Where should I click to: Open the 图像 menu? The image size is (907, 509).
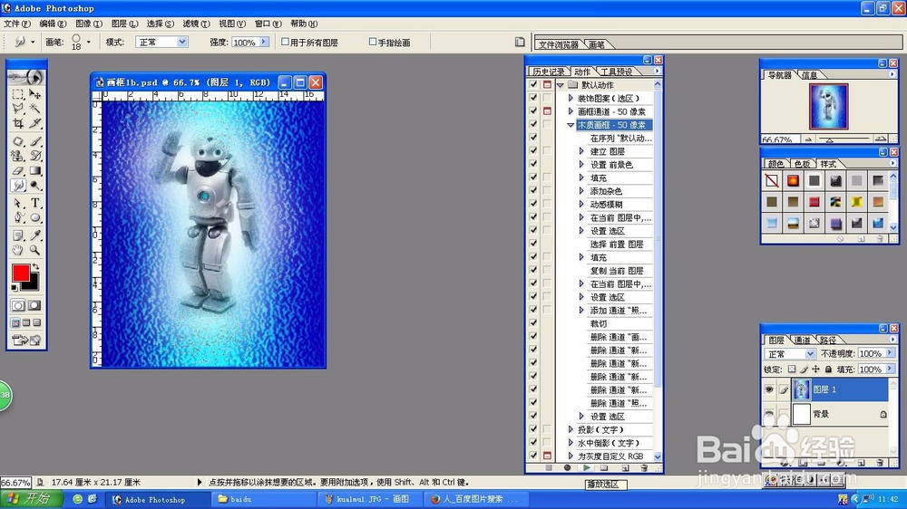tap(89, 24)
